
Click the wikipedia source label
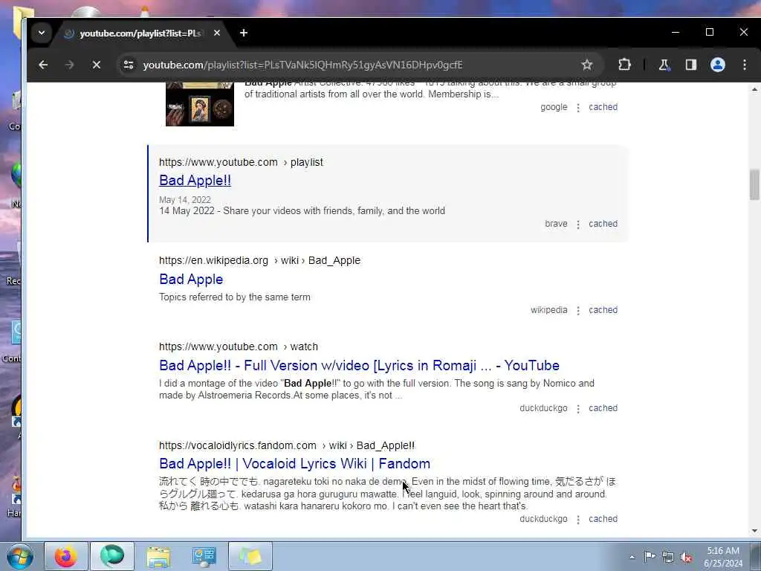click(x=549, y=310)
